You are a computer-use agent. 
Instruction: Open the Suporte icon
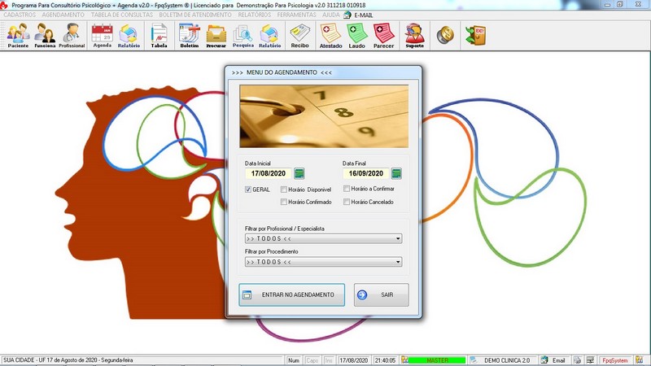coord(414,35)
